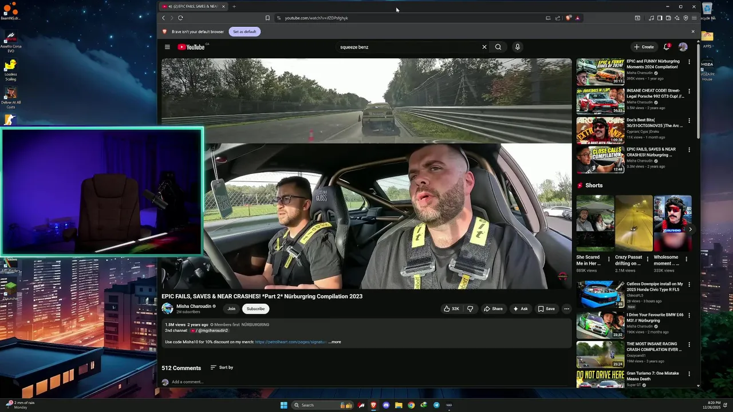Image resolution: width=733 pixels, height=412 pixels.
Task: Open File Explorer from the taskbar
Action: point(399,405)
